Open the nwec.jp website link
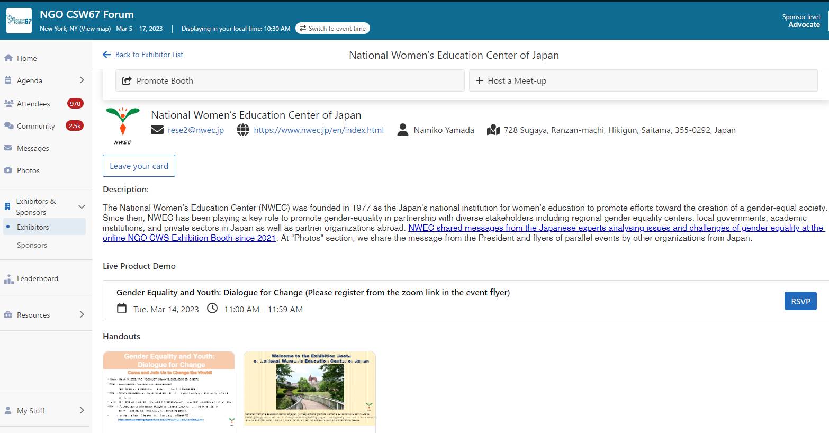829x433 pixels. pos(319,130)
